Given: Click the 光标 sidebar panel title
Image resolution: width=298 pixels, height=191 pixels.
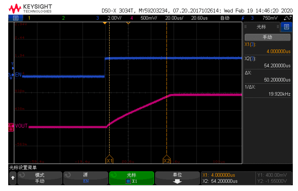Looking at the screenshot, I should click(261, 27).
